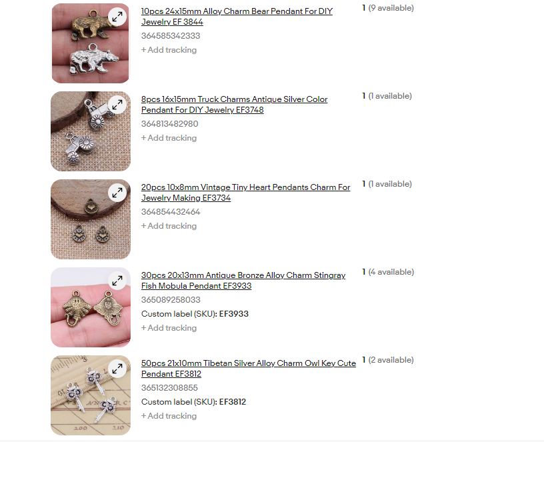Add tracking for the tiny heart pendants
544x490 pixels.
pos(169,226)
